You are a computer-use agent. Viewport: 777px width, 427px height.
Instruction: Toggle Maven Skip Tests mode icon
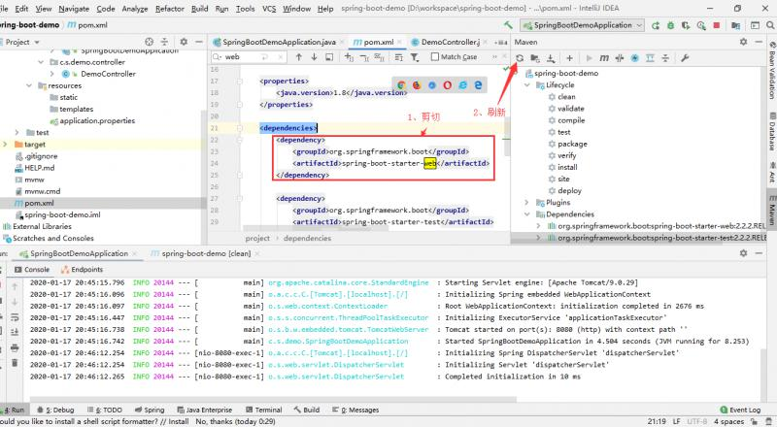tap(635, 58)
